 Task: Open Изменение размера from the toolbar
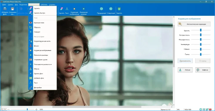click(x=84, y=11)
